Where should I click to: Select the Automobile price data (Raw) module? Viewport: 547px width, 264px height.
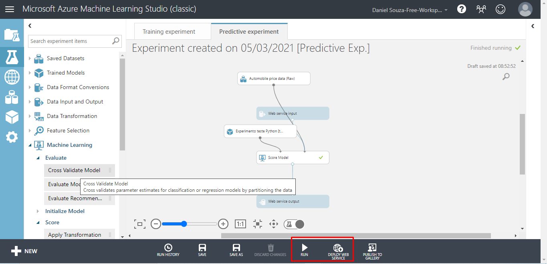274,79
